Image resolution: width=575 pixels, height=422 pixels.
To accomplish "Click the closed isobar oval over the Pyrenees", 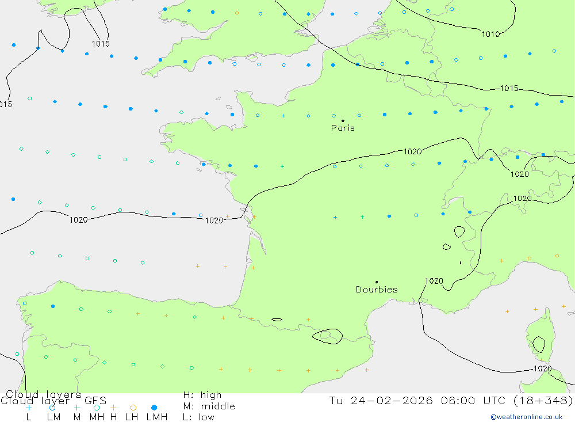I will pos(328,336).
